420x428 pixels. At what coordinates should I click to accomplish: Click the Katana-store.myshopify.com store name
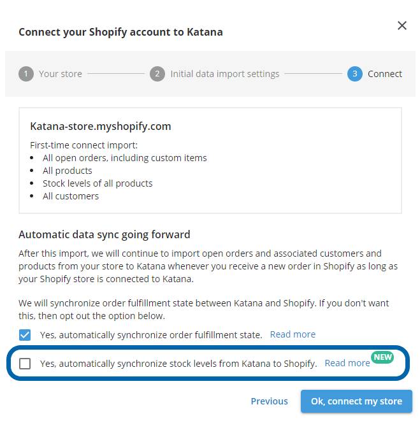[x=100, y=126]
